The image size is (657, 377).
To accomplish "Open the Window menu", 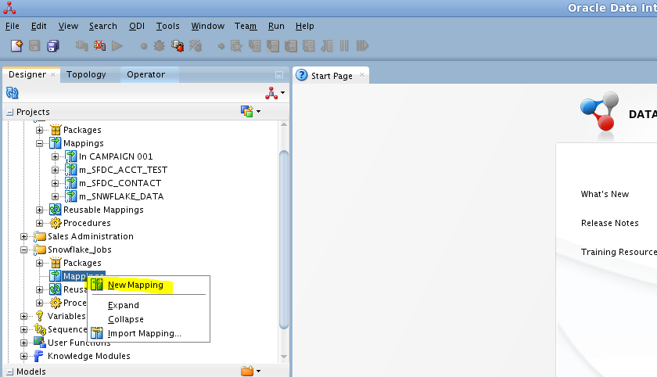I will [208, 26].
